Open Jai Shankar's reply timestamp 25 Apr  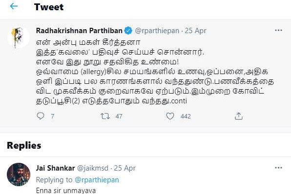pyautogui.click(x=125, y=168)
